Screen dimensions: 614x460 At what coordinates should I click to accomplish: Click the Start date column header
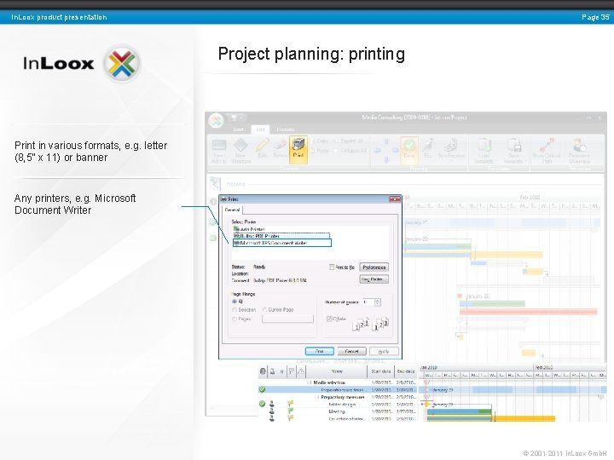(381, 371)
